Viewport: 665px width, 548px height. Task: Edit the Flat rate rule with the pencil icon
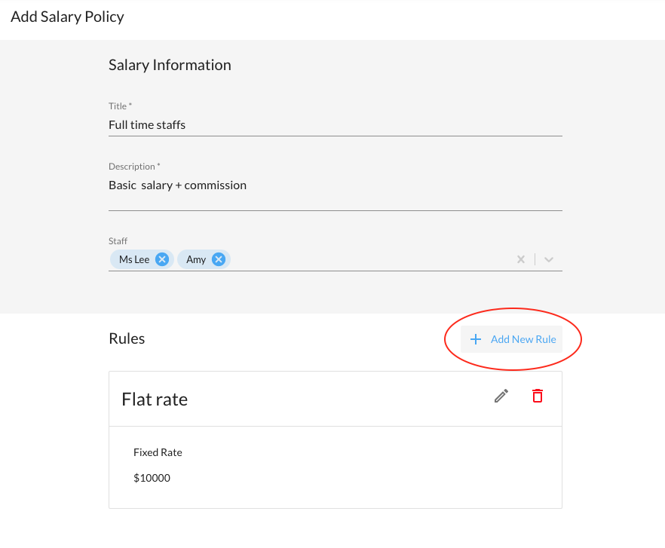pyautogui.click(x=501, y=396)
